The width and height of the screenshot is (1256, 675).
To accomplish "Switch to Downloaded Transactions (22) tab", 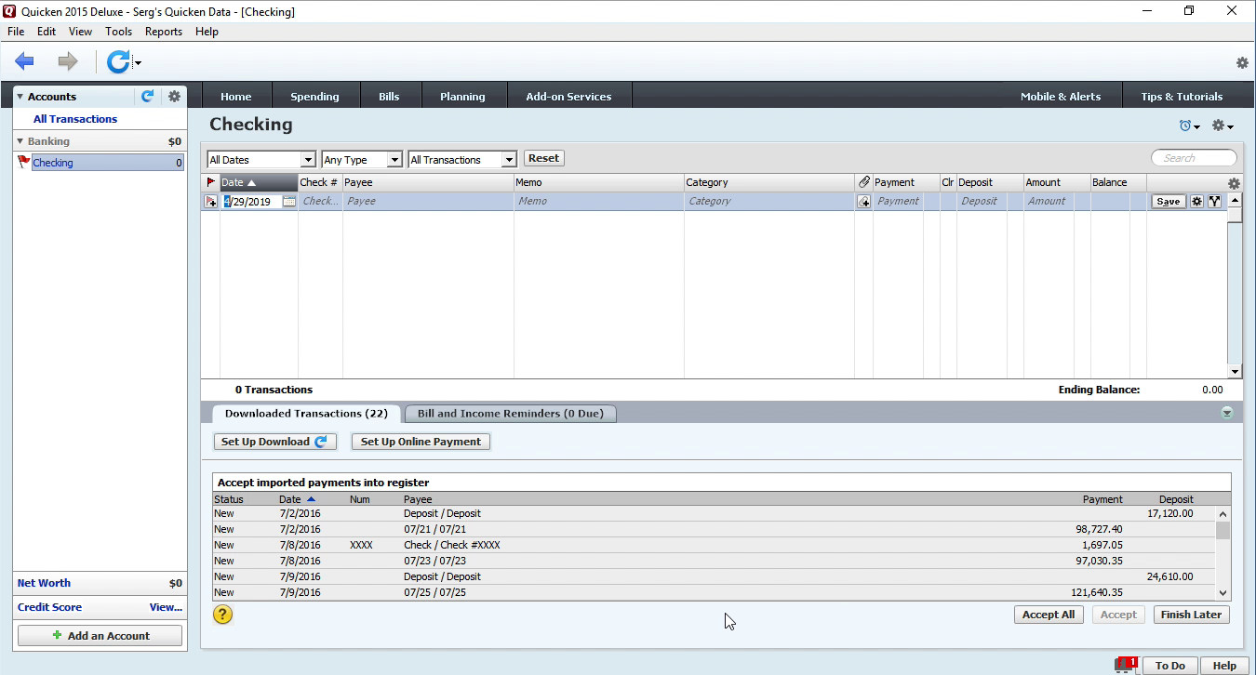I will (x=306, y=414).
